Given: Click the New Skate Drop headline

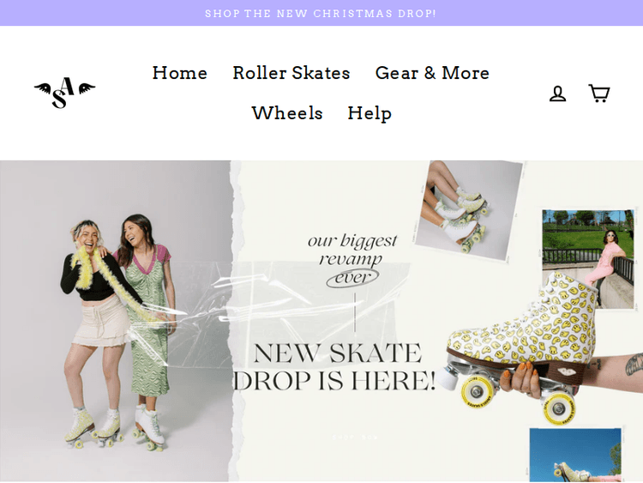Looking at the screenshot, I should pyautogui.click(x=334, y=366).
